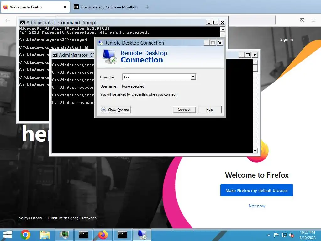Maximize the back Administrator Command Prompt window

point(215,22)
